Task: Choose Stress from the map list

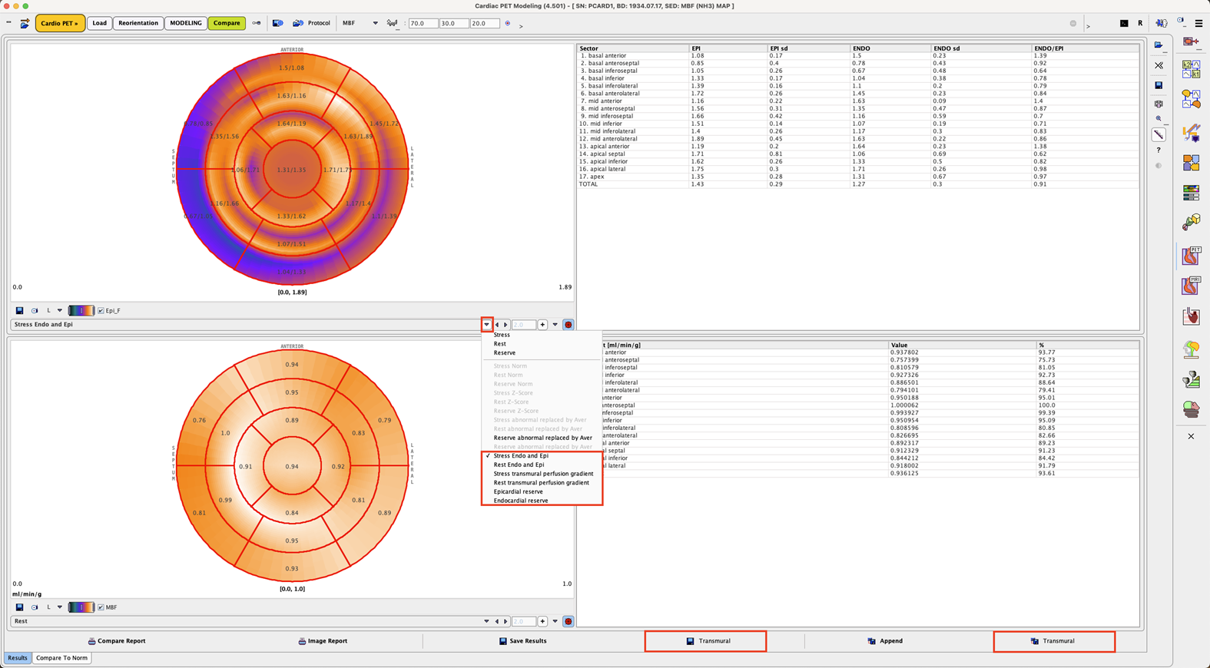Action: pos(502,335)
